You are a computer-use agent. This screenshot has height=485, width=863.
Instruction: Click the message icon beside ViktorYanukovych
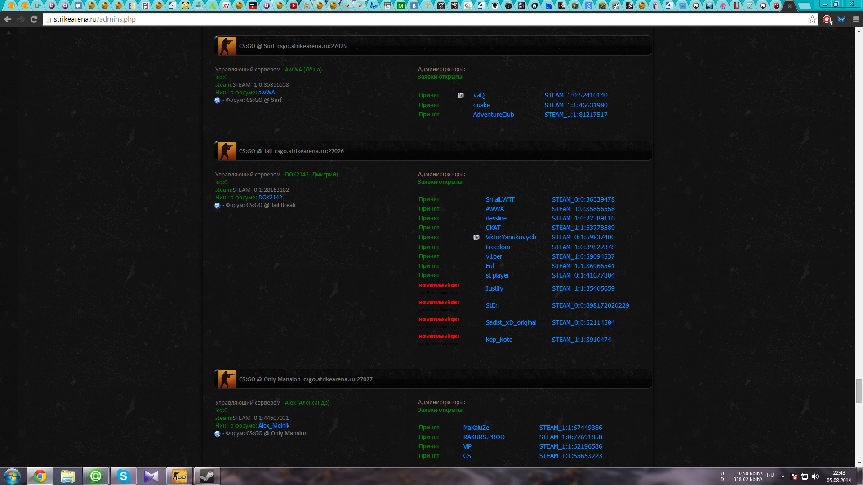pyautogui.click(x=476, y=238)
